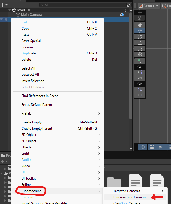Open the Cinemachine menu entry
The height and width of the screenshot is (204, 171).
(57, 191)
